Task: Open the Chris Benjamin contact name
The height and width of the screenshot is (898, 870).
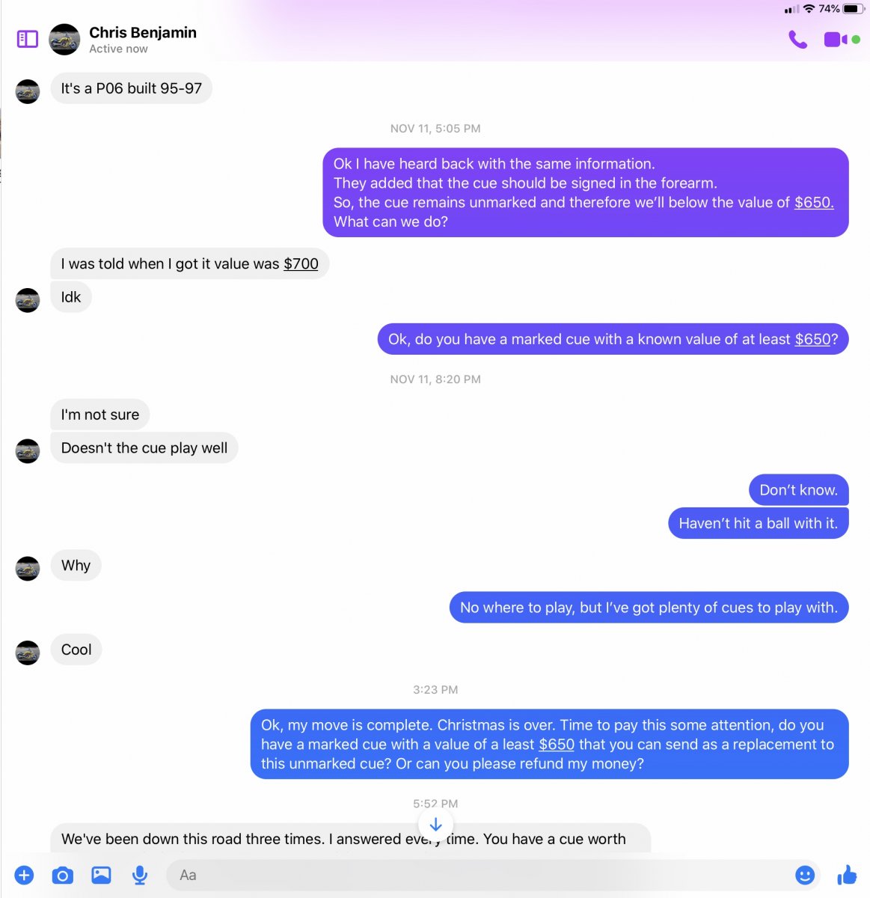Action: [143, 32]
